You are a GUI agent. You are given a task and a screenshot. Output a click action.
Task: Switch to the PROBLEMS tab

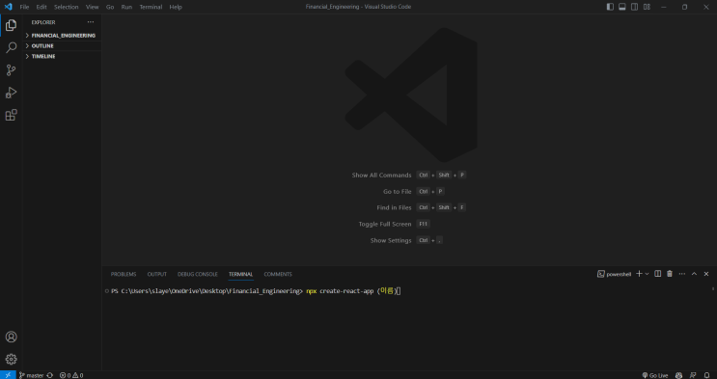(x=124, y=274)
